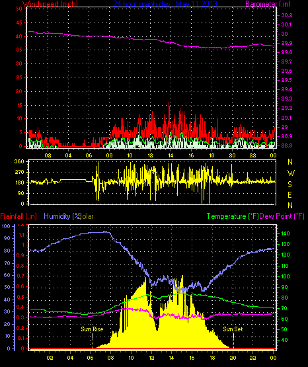Image resolution: width=308 pixels, height=367 pixels.
Task: Click the red '50' windspeed axis value
Action: pyautogui.click(x=19, y=9)
